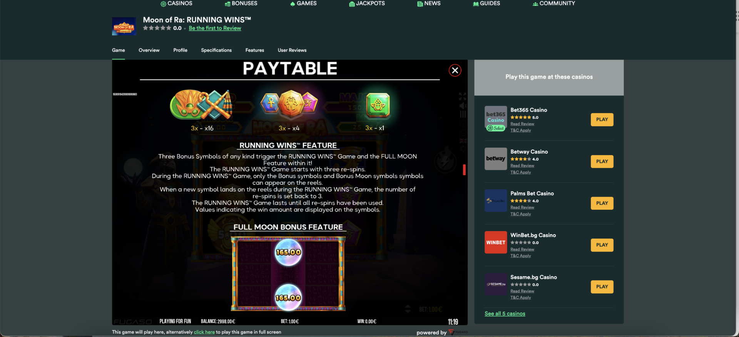Screen dimensions: 739x337
Task: Click the '11:19' clock in the game
Action: coord(453,322)
